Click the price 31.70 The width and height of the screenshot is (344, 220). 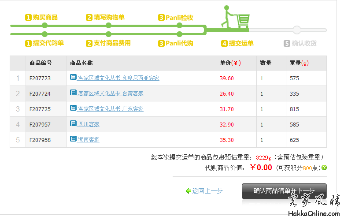[x=227, y=109]
